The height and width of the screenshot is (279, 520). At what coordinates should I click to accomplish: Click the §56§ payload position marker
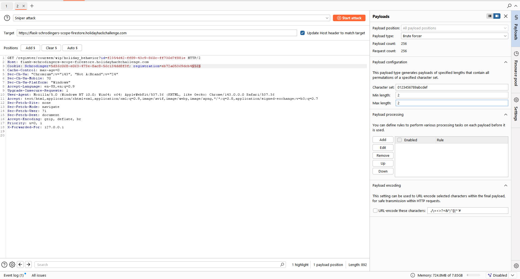[196, 66]
